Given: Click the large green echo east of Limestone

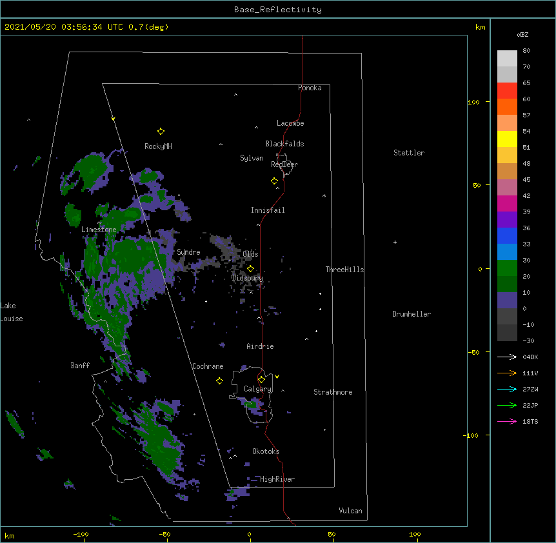Looking at the screenshot, I should pyautogui.click(x=135, y=255).
